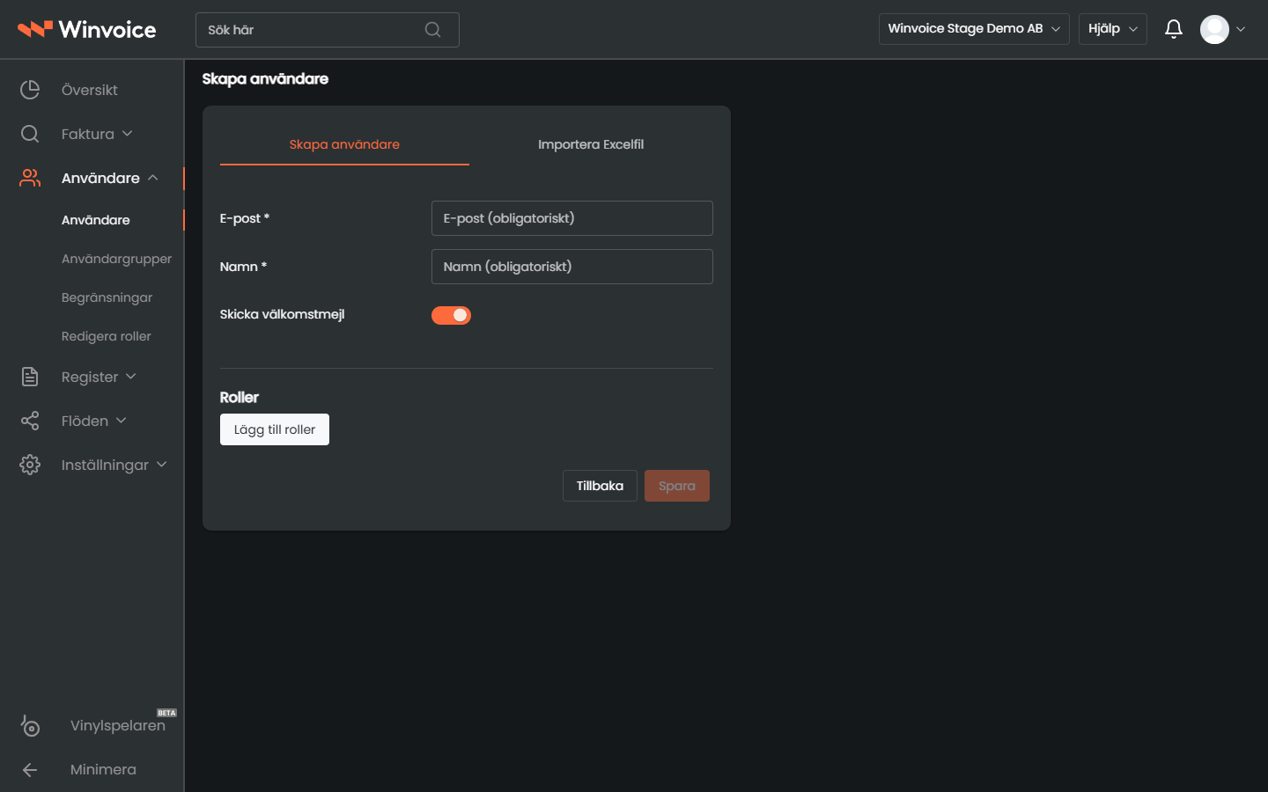The height and width of the screenshot is (792, 1268).
Task: Expand the Inställningar menu chevron
Action: point(162,465)
